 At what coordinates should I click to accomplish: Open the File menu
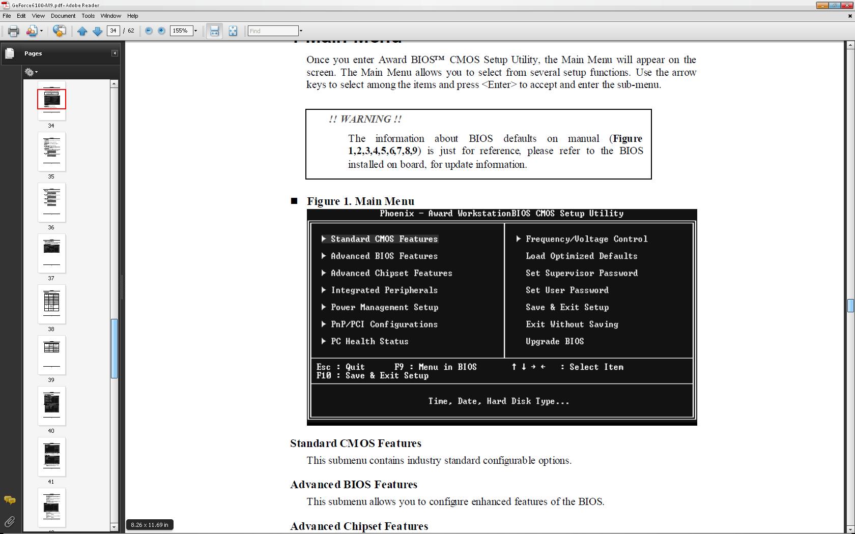click(7, 16)
